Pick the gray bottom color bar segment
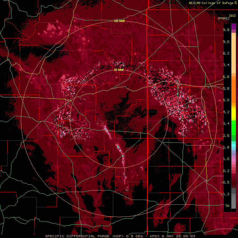This screenshot has width=238, height=238. click(x=234, y=203)
